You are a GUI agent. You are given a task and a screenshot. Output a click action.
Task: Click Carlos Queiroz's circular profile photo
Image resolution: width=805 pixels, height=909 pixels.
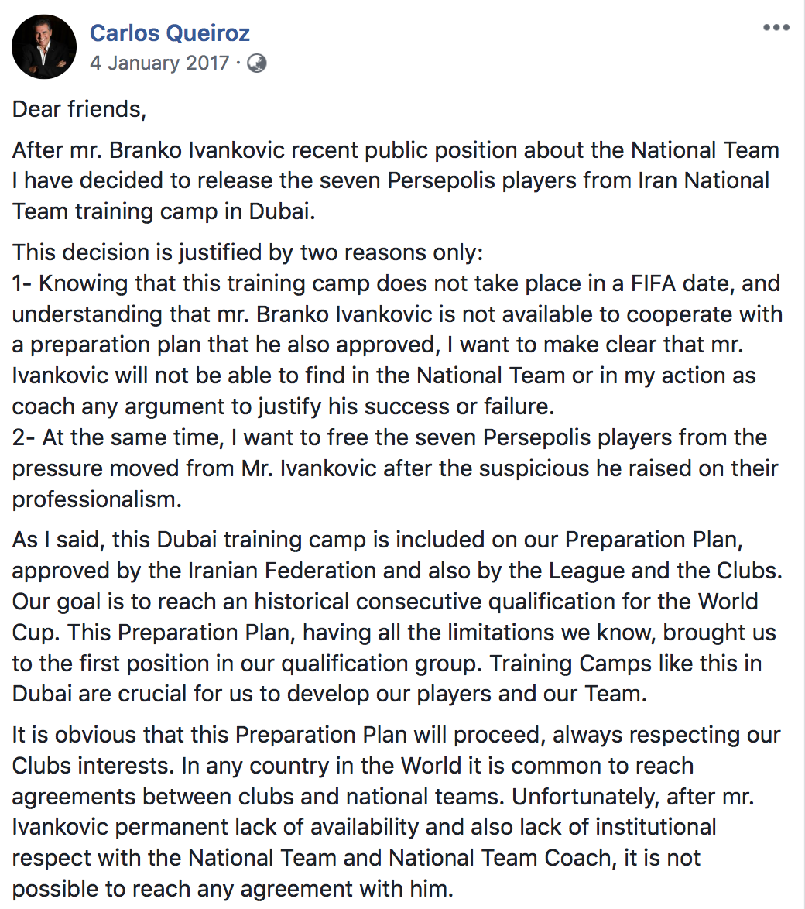pos(43,46)
